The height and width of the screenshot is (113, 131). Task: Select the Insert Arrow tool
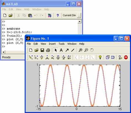[67, 50]
